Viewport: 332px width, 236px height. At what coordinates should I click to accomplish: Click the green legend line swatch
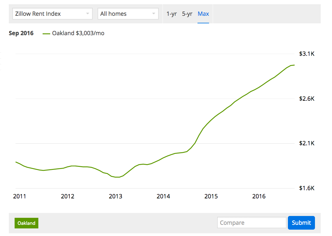tap(46, 33)
